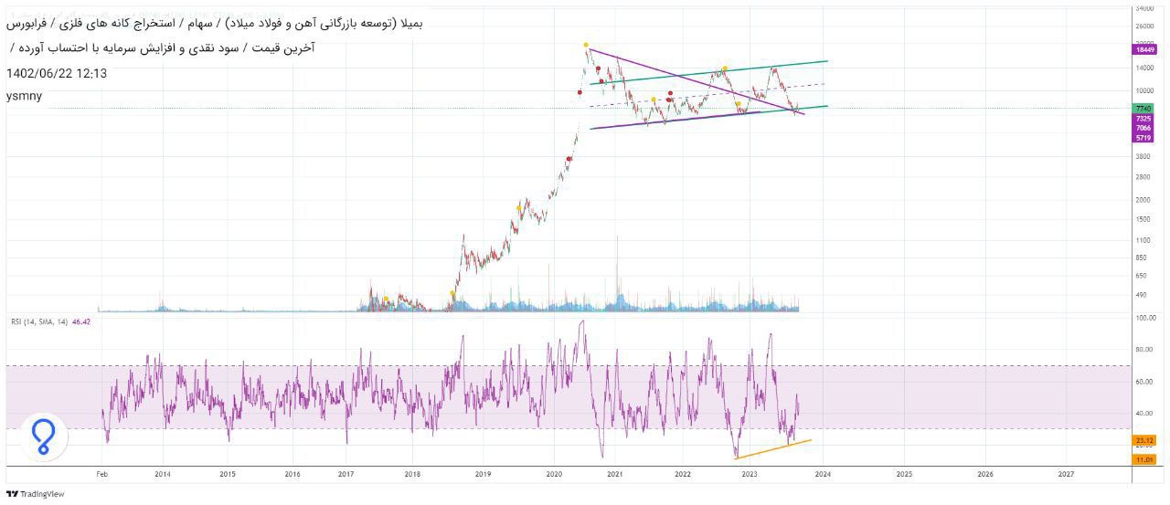Click the 100.00 level on RSI scale
This screenshot has height=505, width=1170.
1145,318
